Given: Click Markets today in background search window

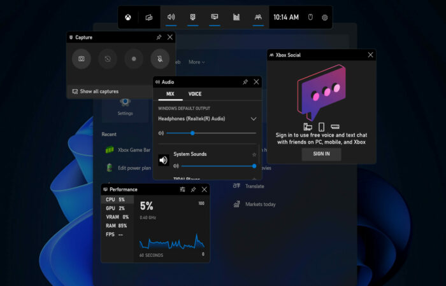Looking at the screenshot, I should 260,204.
